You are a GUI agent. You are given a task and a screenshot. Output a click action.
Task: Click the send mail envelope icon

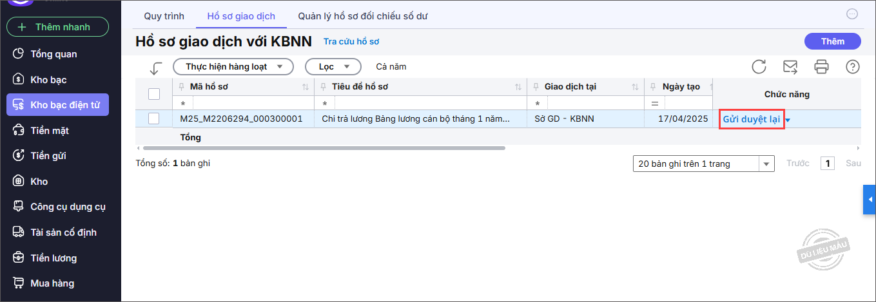coord(790,66)
